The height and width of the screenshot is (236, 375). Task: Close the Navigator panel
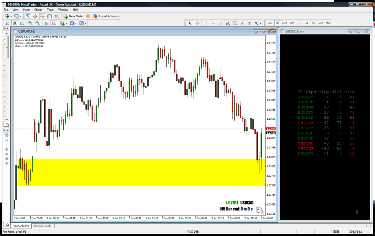click(8, 130)
